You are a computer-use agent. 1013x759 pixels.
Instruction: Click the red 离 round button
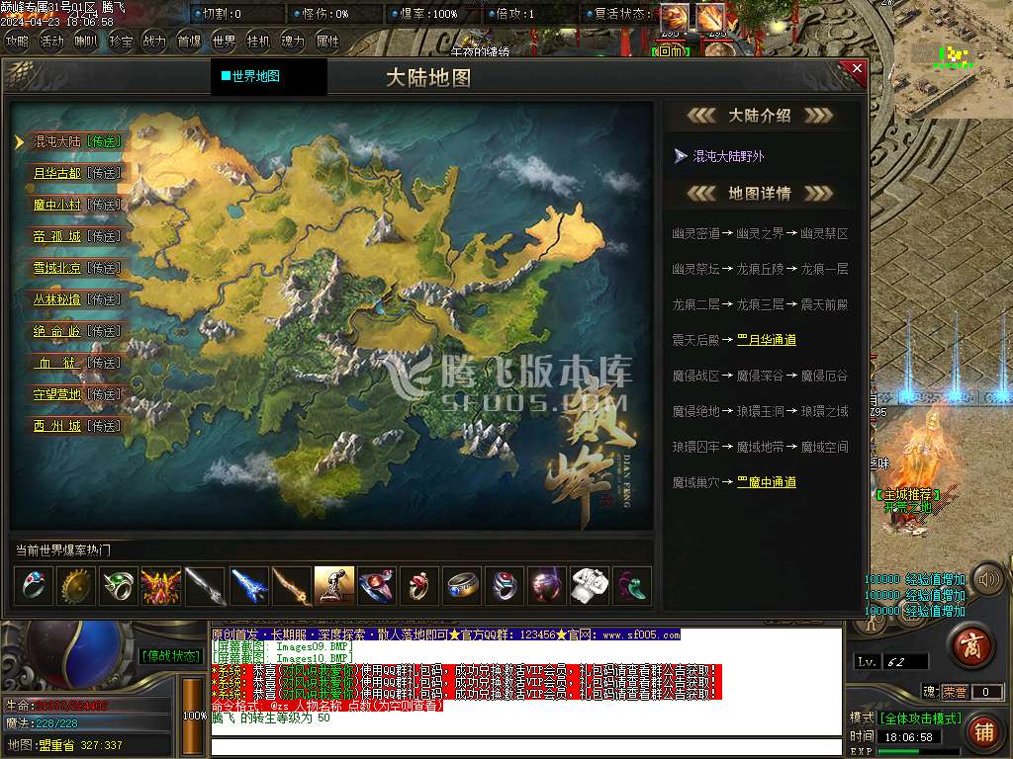971,645
